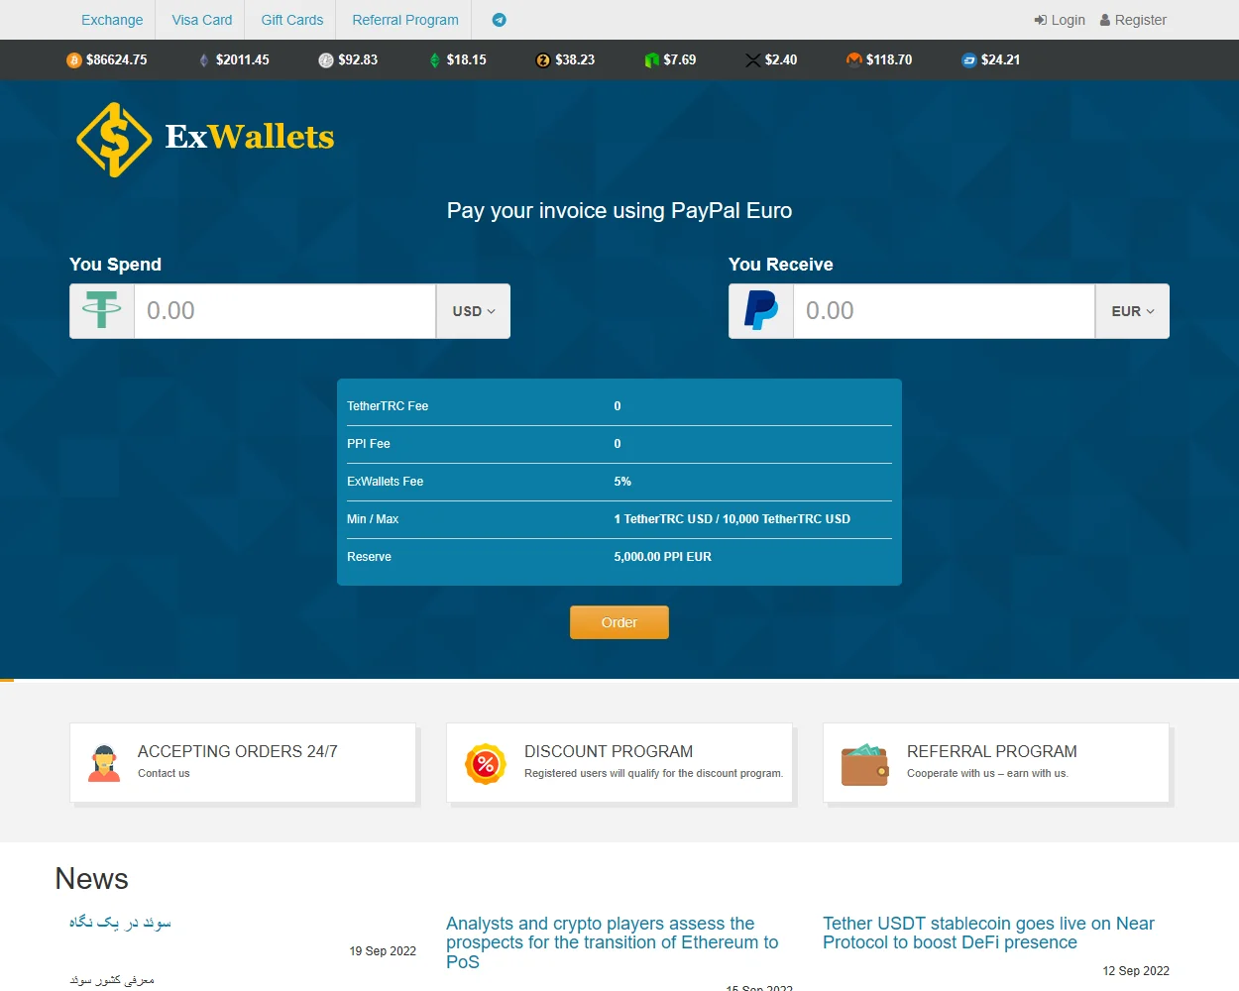The width and height of the screenshot is (1239, 991).
Task: Click the PPI Fee row label
Action: [x=369, y=444]
